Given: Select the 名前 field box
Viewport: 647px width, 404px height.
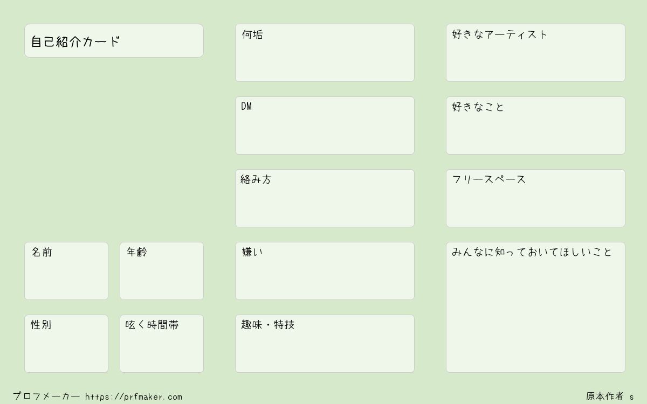Looking at the screenshot, I should (66, 271).
